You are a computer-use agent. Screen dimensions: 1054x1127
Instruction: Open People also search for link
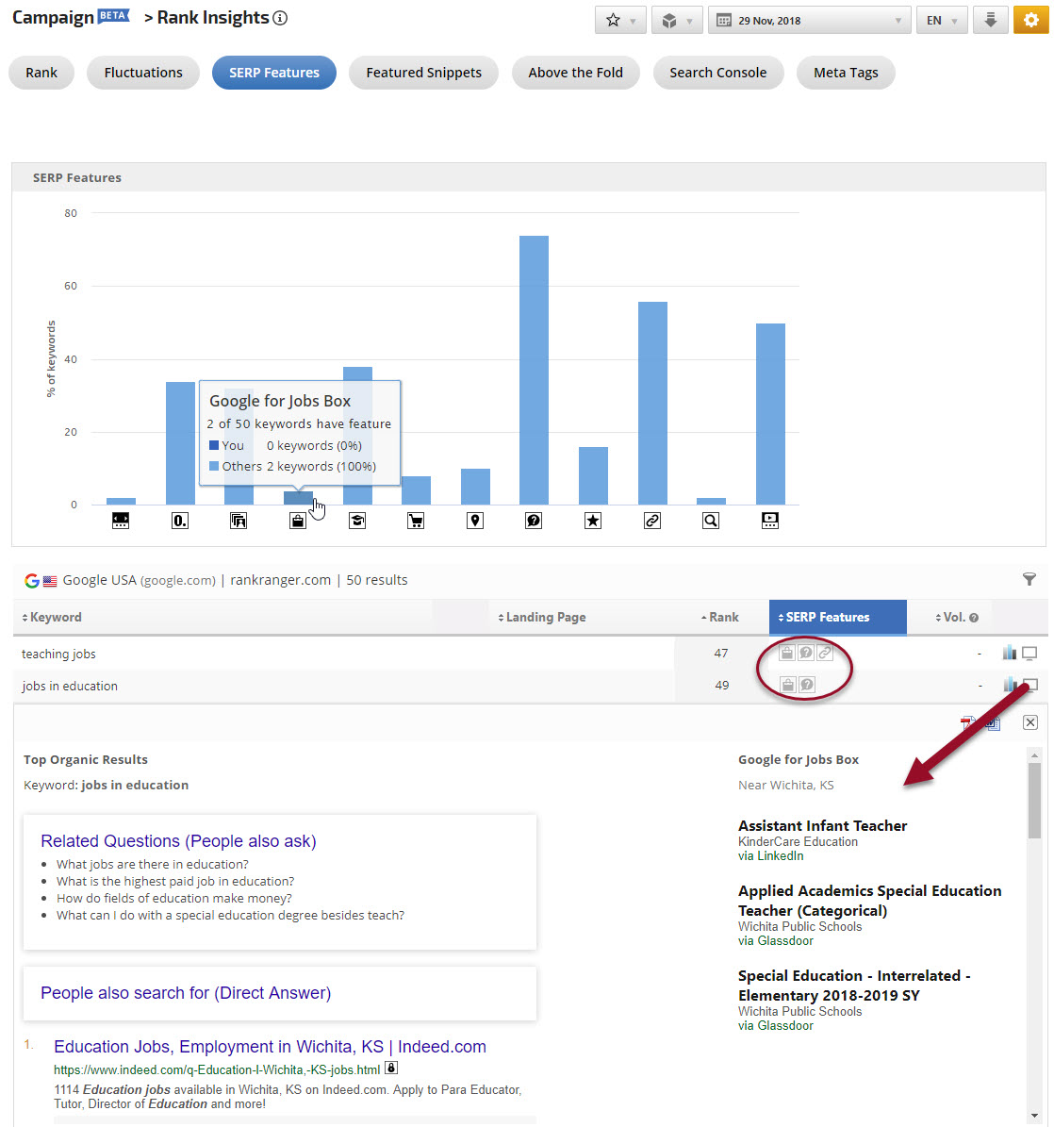(x=186, y=992)
